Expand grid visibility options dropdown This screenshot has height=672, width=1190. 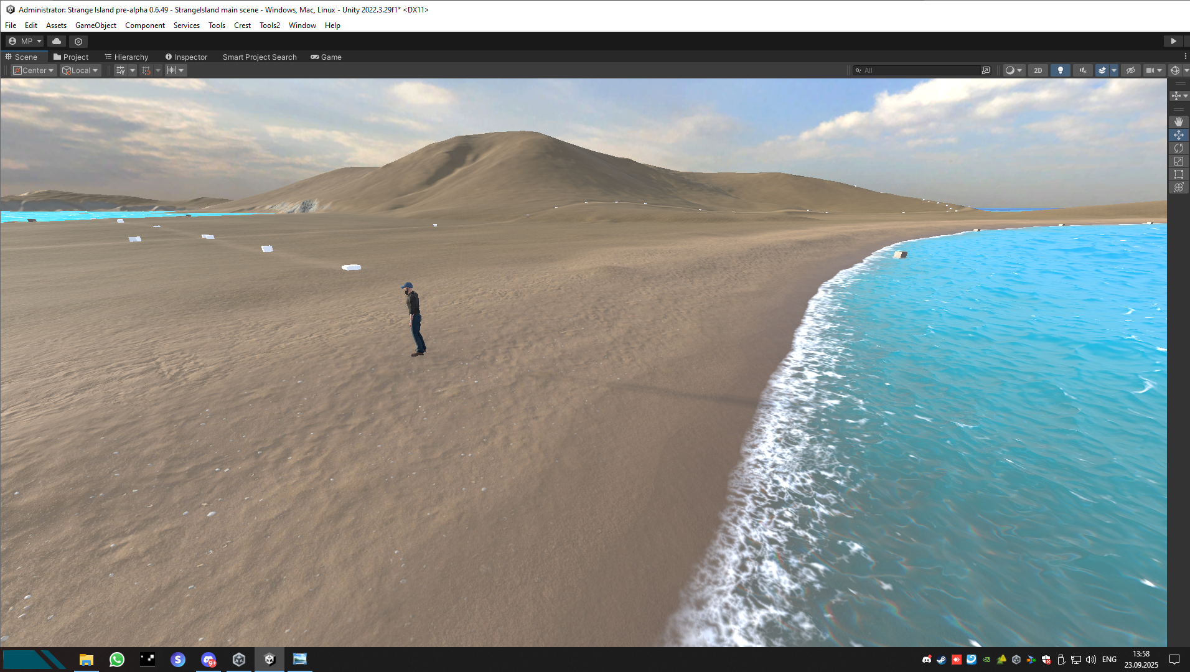tap(133, 70)
